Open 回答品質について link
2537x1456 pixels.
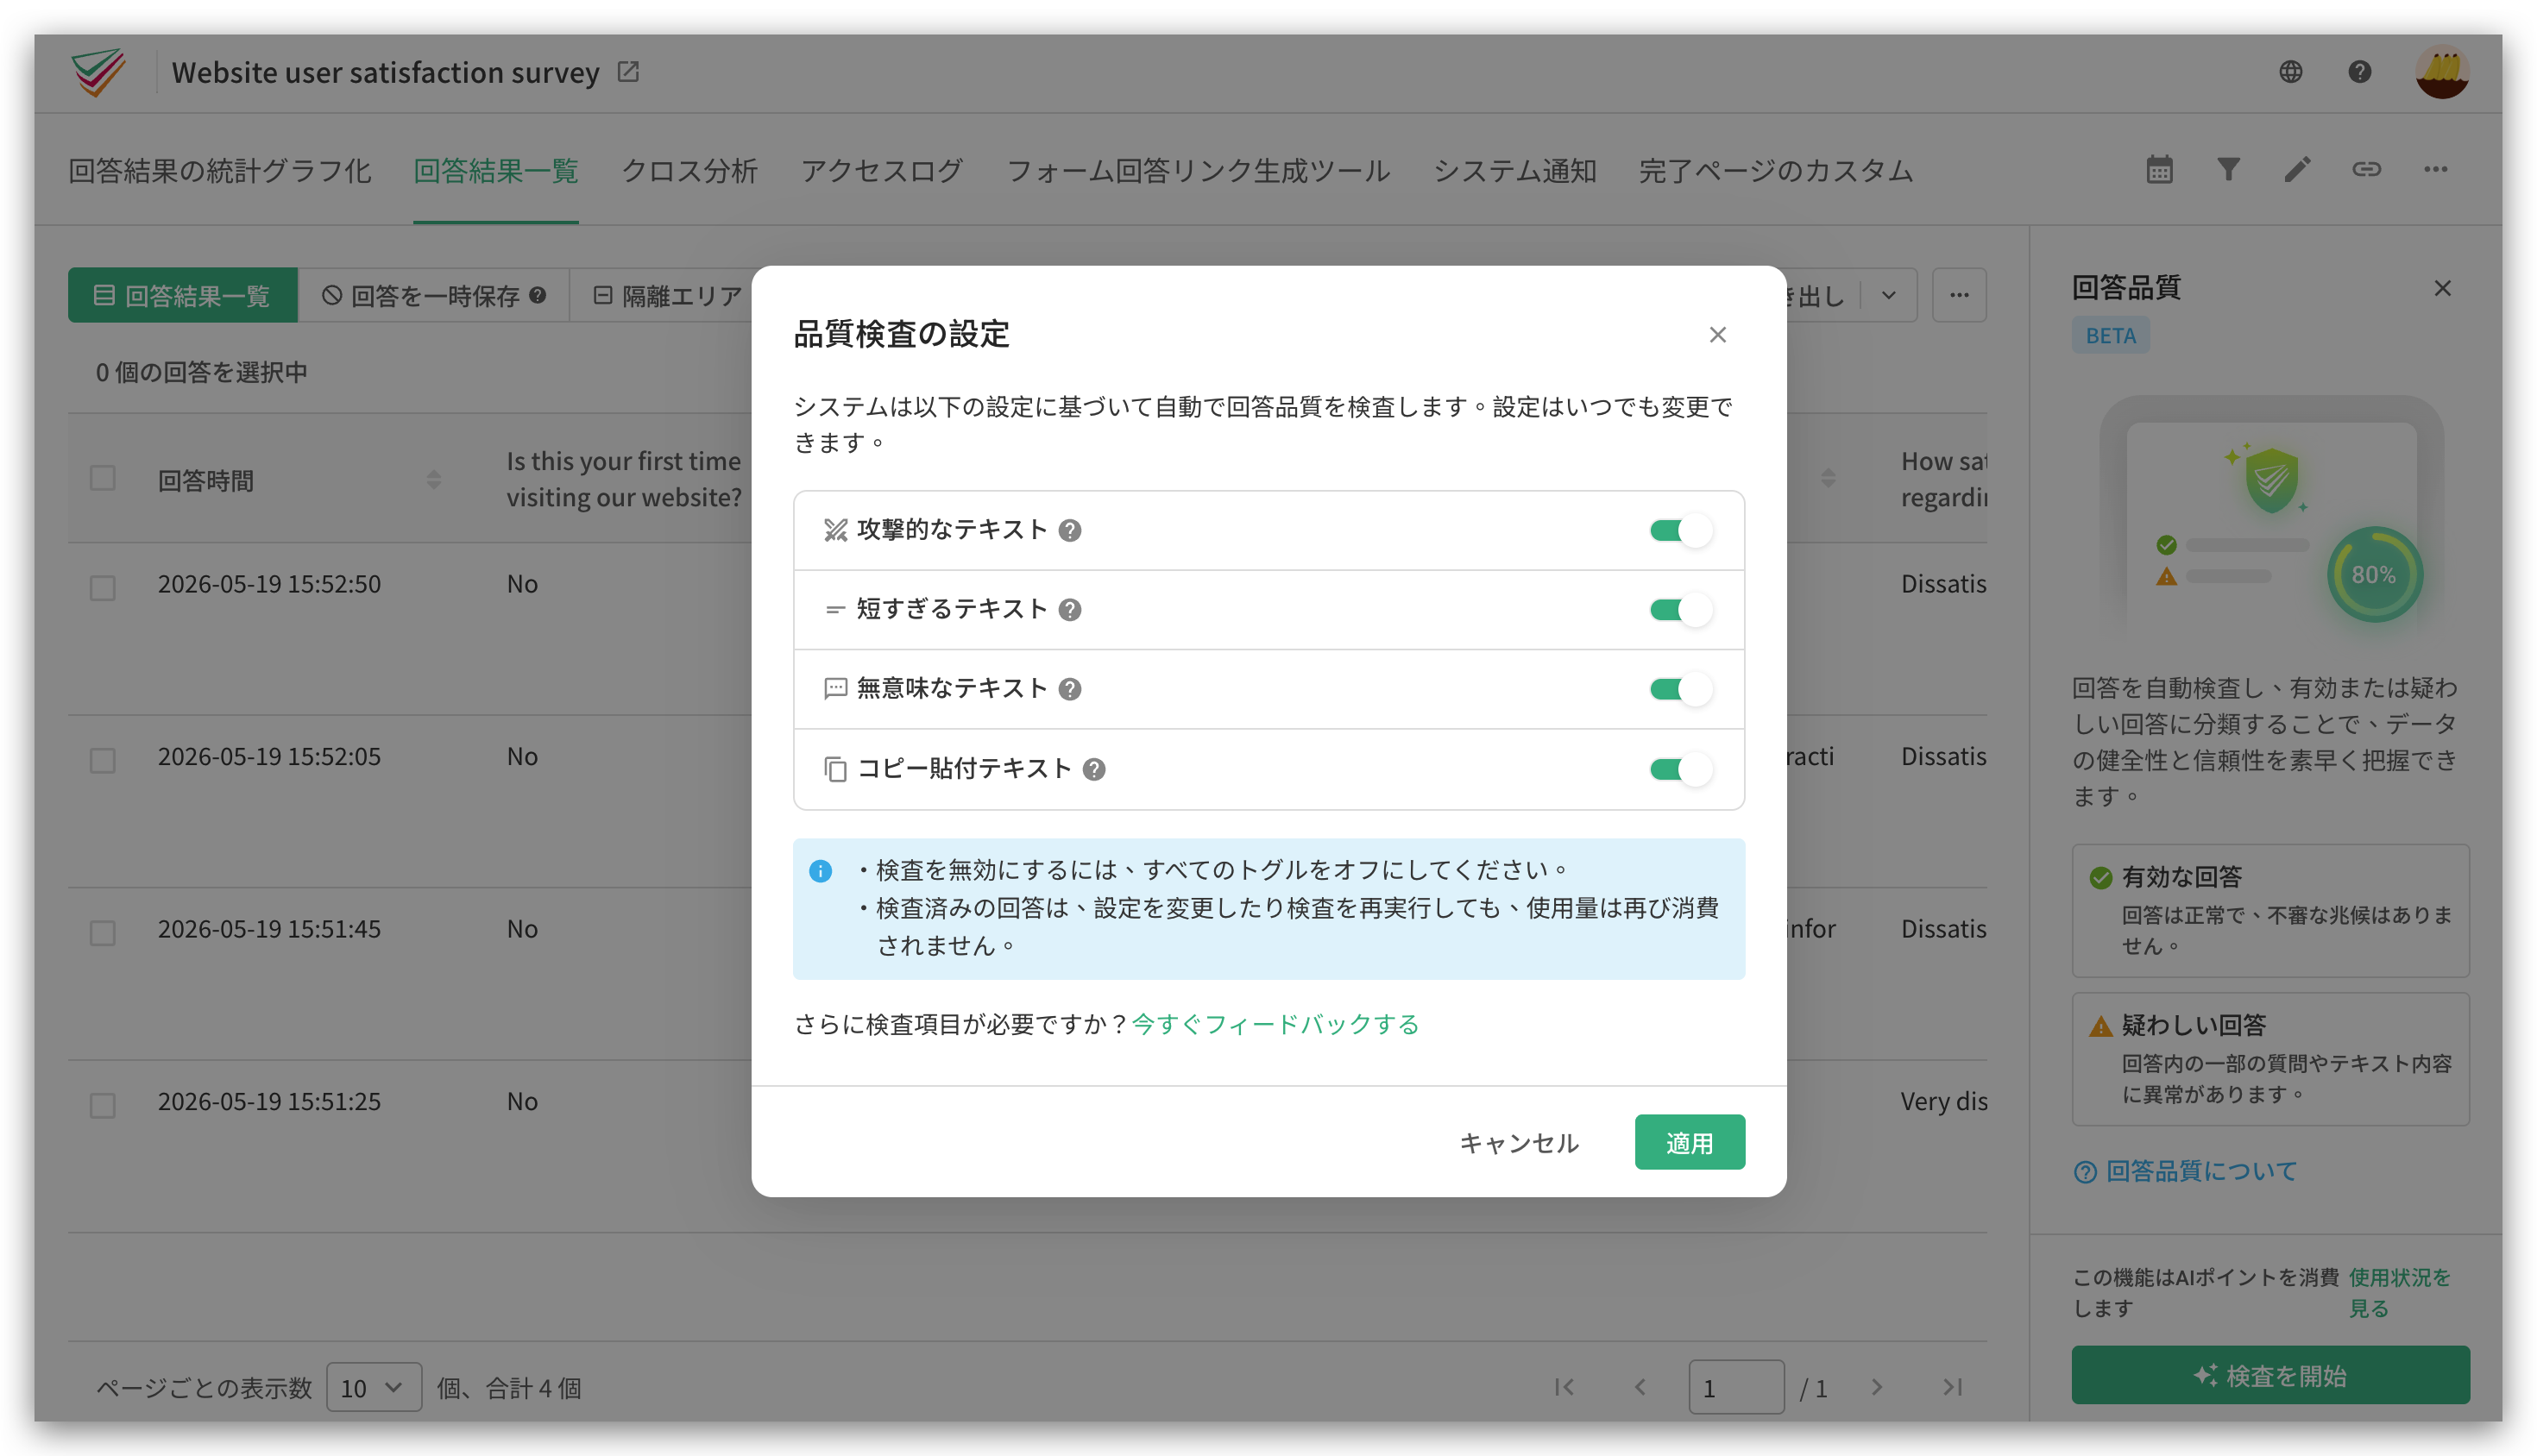[2185, 1171]
